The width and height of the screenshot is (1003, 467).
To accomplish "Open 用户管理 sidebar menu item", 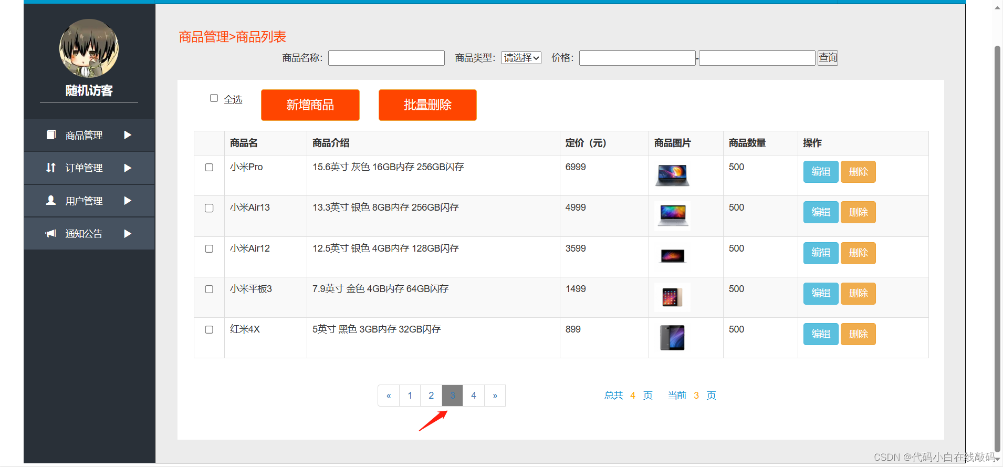I will tap(89, 201).
